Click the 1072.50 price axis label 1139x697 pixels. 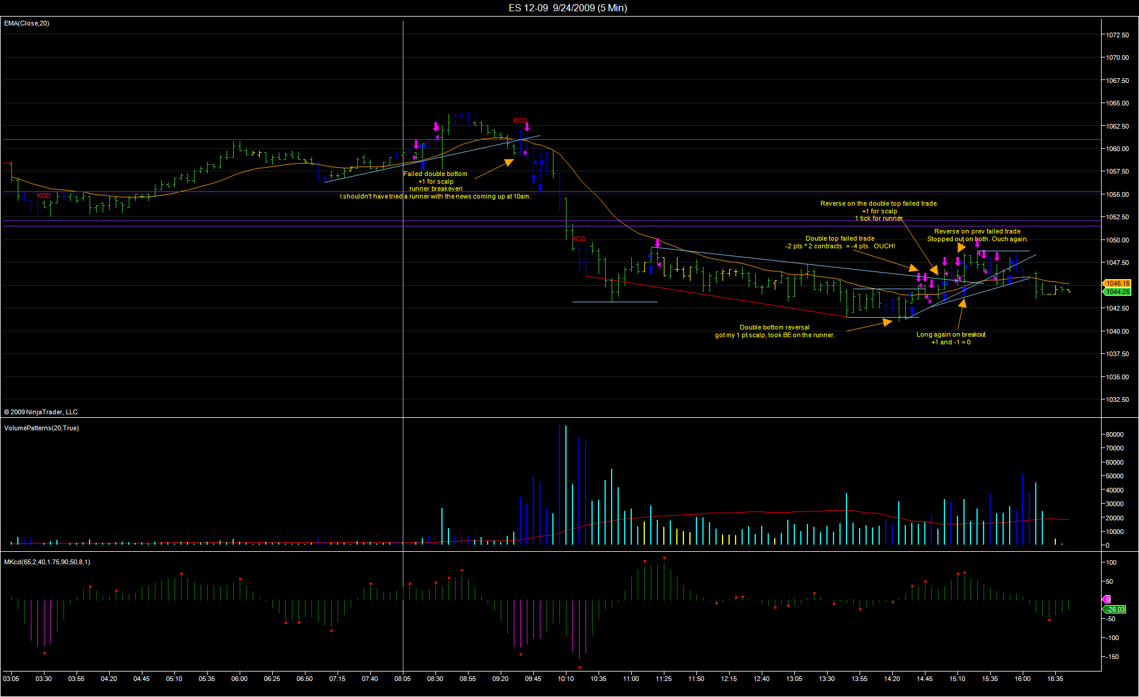pyautogui.click(x=1117, y=35)
